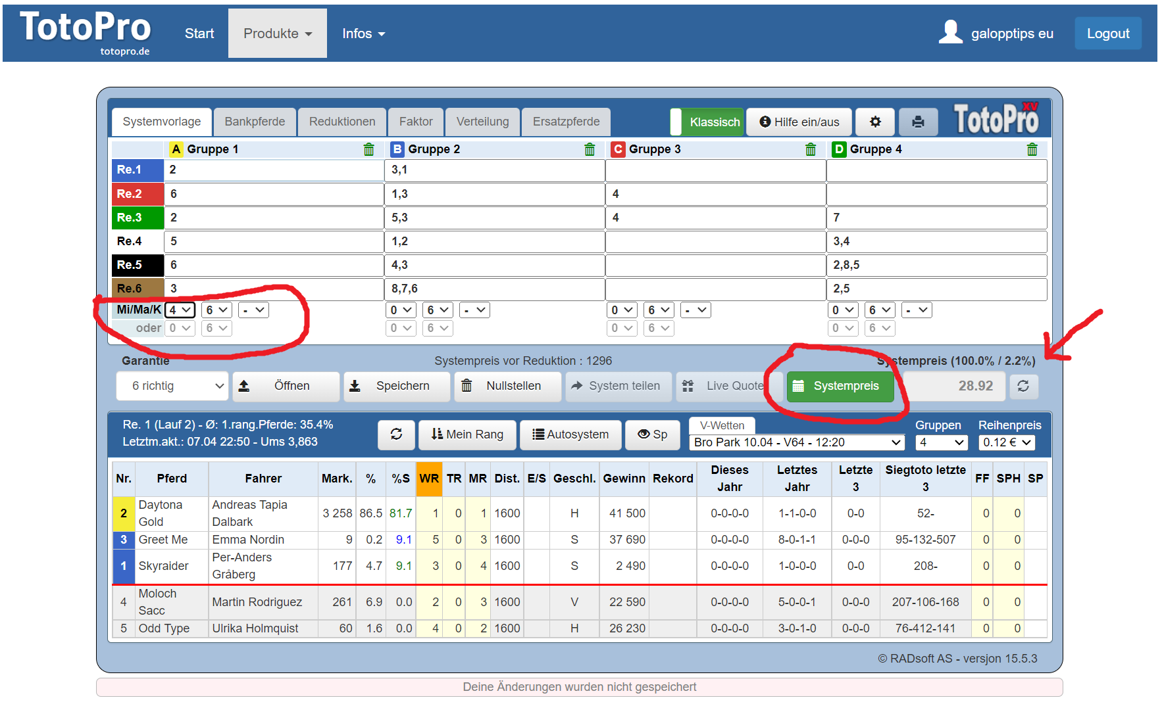The image size is (1162, 706).
Task: Click the Öffnen button
Action: pyautogui.click(x=286, y=386)
